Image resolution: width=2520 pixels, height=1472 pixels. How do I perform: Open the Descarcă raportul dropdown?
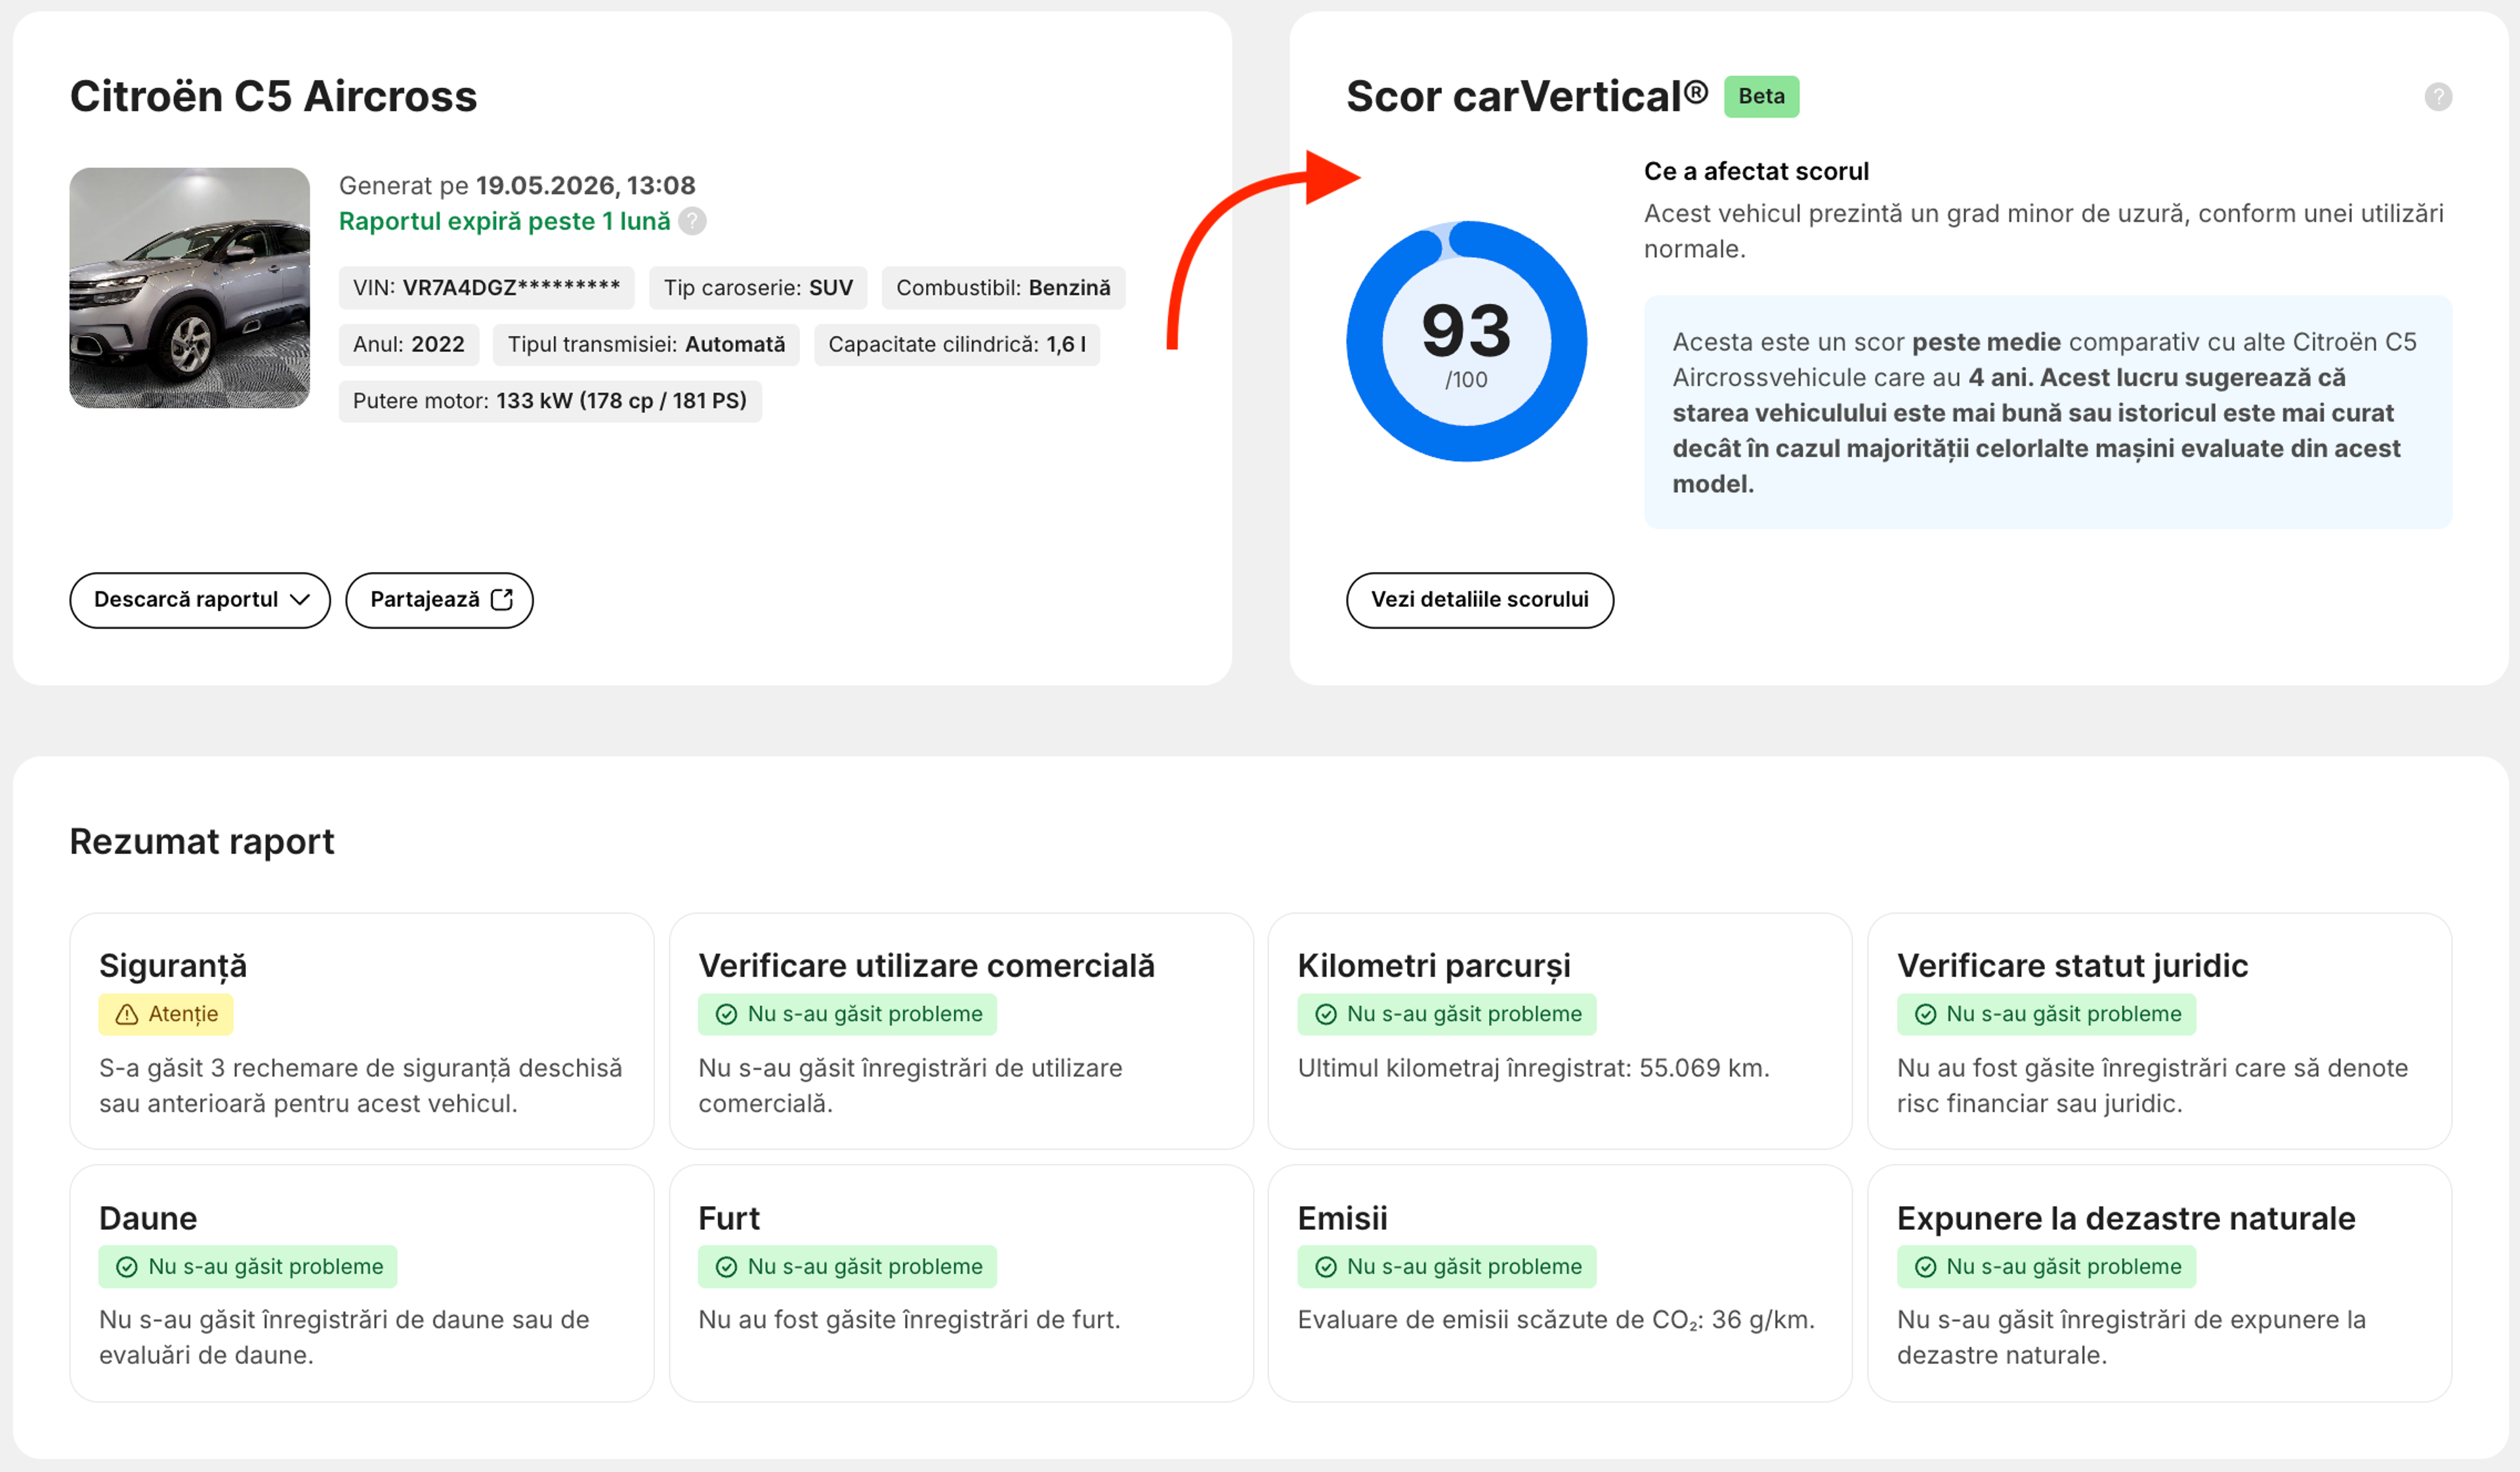pos(199,600)
